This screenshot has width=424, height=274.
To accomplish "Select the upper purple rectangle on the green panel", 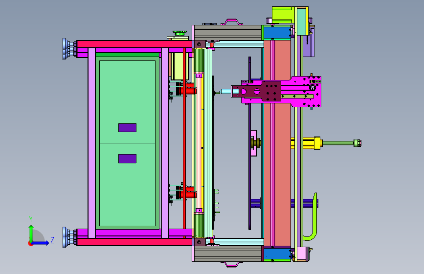I will coord(127,128).
